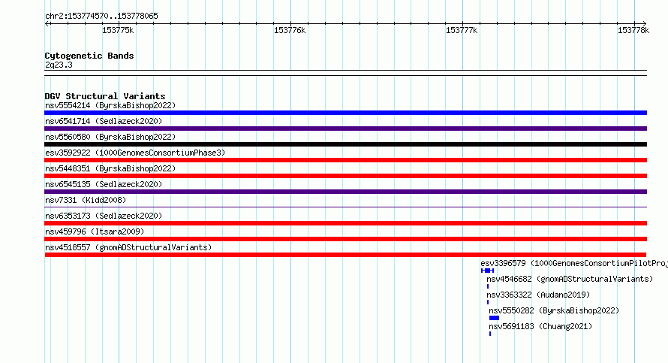668x363 pixels.
Task: Open the nsv5550282 (ByrskaBishop2022) variant label
Action: 554,310
